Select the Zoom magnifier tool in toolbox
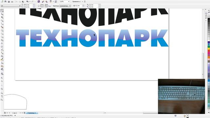Viewport: 210px width, 118px height. [2, 20]
